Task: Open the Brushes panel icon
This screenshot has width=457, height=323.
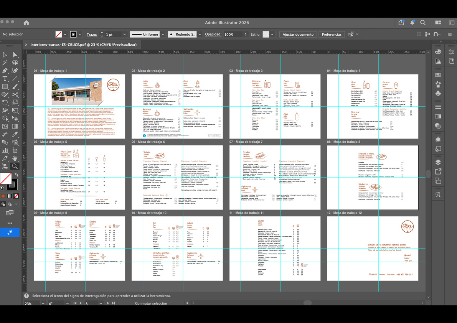Action: click(x=438, y=84)
